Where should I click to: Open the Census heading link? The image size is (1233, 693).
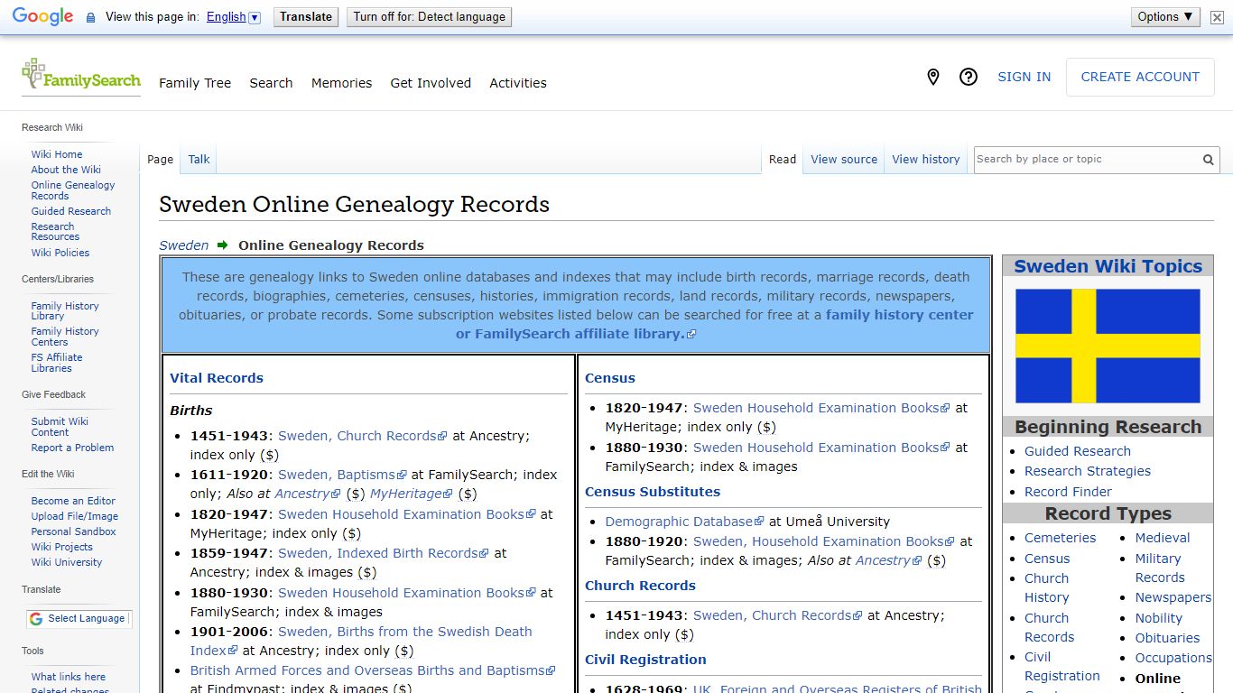pos(610,378)
